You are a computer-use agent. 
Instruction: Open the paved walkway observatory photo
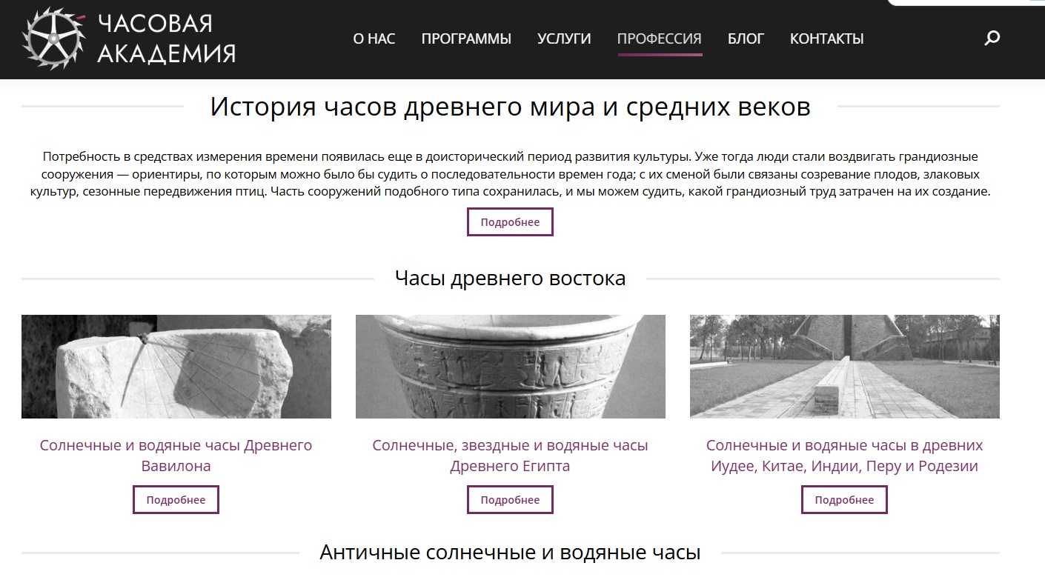844,367
